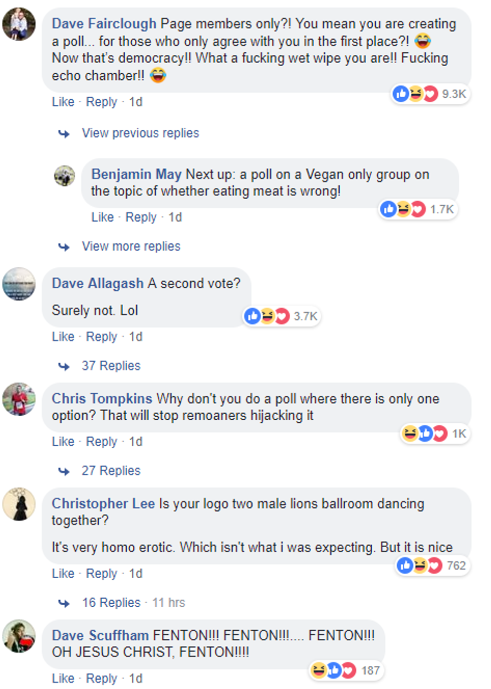491x689 pixels.
Task: Expand View previous replies
Action: click(140, 133)
